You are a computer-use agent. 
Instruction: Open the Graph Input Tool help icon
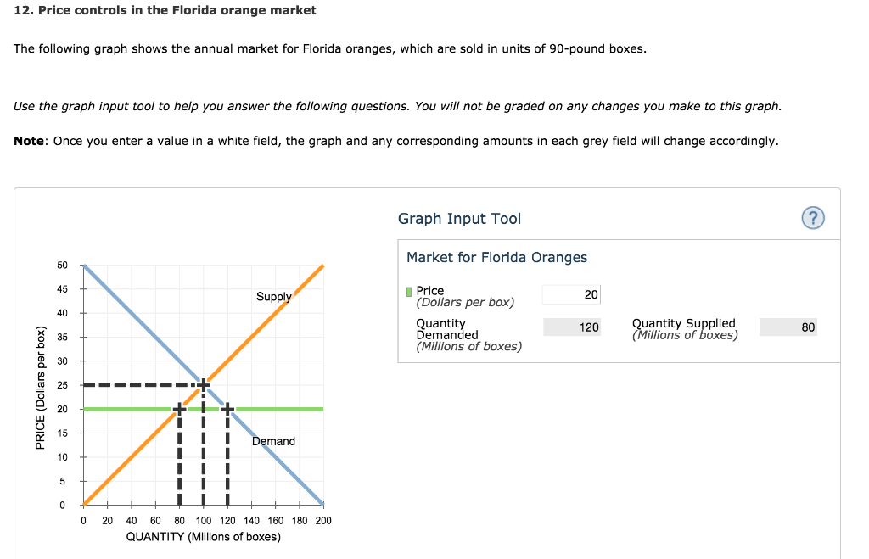point(812,218)
